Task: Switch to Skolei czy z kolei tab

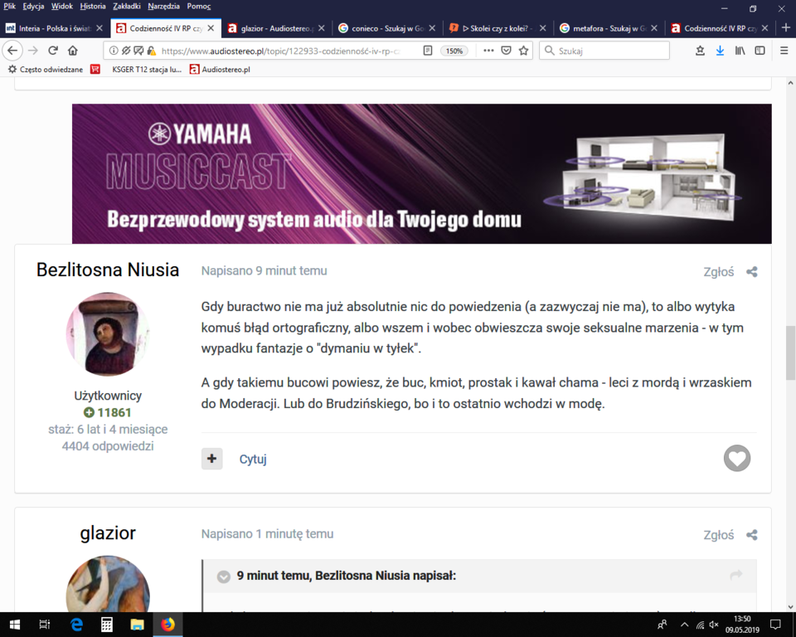Action: pyautogui.click(x=498, y=28)
